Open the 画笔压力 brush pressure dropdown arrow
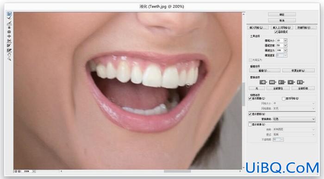The height and width of the screenshot is (179, 324). click(286, 51)
